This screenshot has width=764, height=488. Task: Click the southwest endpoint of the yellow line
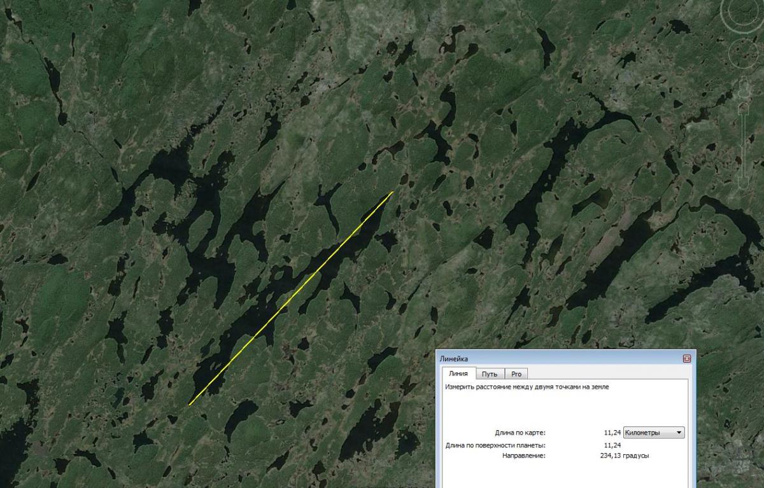click(x=189, y=405)
